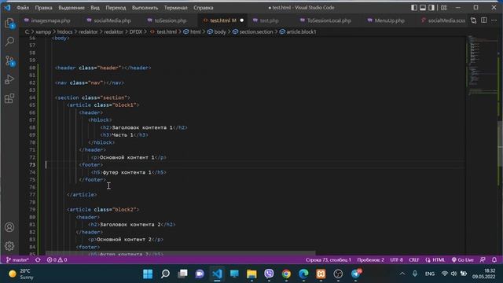The height and width of the screenshot is (283, 503).
Task: Open the Справка menu
Action: pos(203,8)
